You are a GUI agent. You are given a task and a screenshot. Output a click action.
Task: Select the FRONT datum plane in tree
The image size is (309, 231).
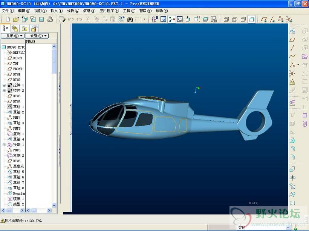(x=15, y=69)
